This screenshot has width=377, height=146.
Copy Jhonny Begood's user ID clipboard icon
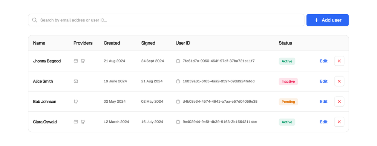(x=178, y=61)
